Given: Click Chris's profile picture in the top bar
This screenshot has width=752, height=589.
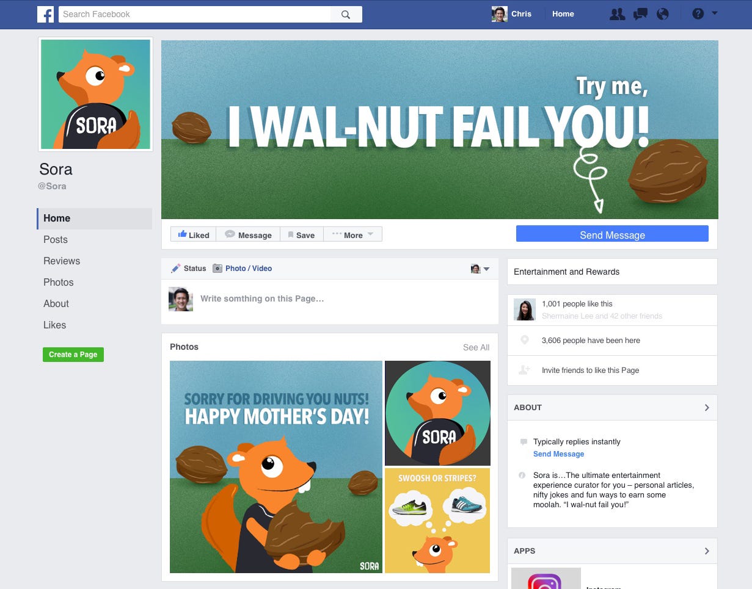Looking at the screenshot, I should (x=500, y=14).
